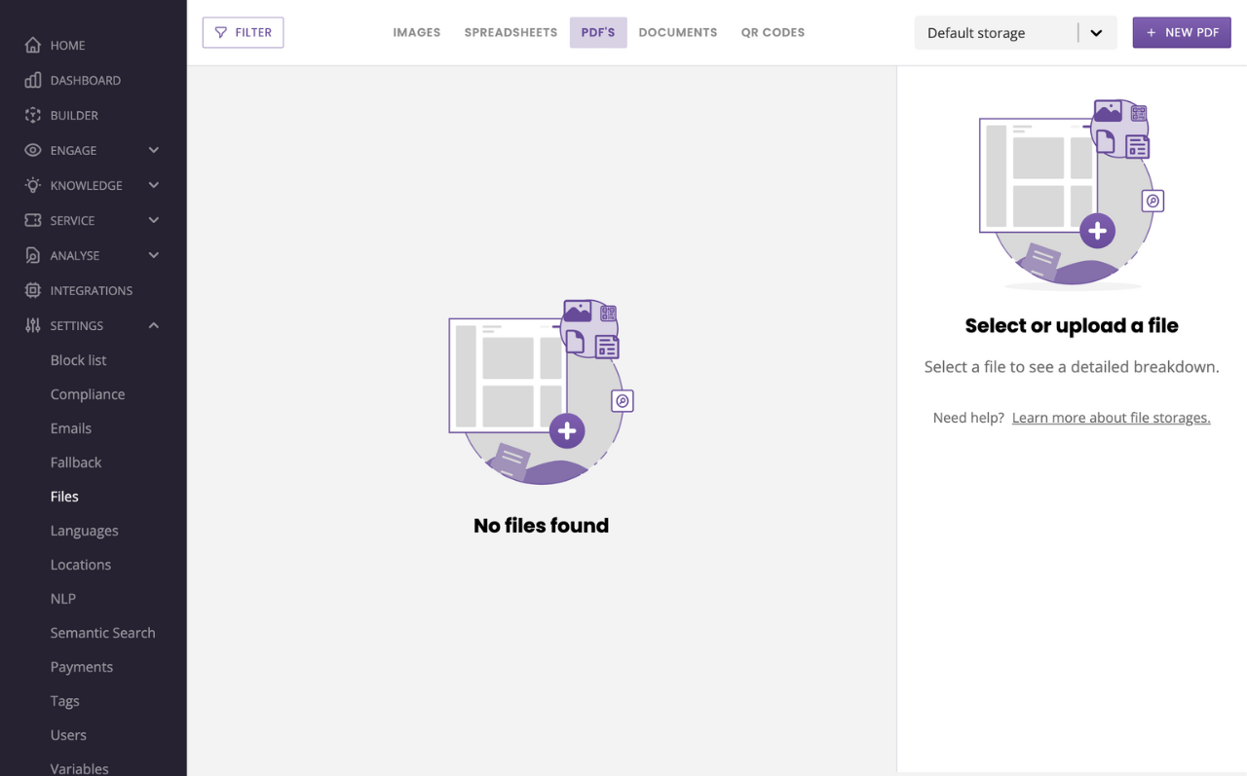The image size is (1247, 776).
Task: Click the Service ticket icon
Action: point(33,220)
